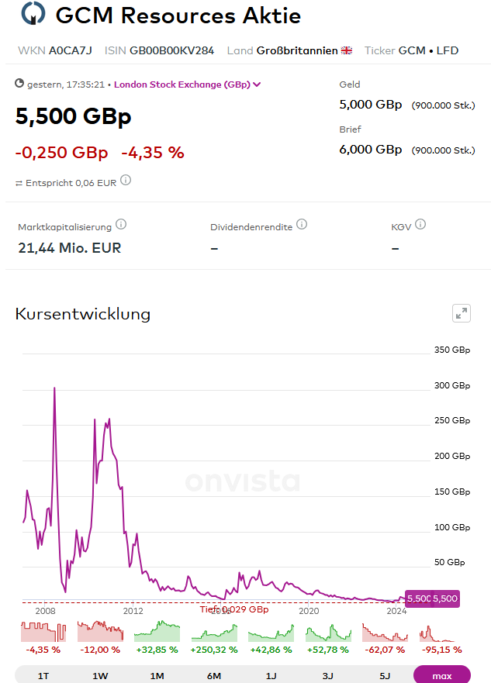491x683 pixels.
Task: Select the 1M time period
Action: point(157,675)
